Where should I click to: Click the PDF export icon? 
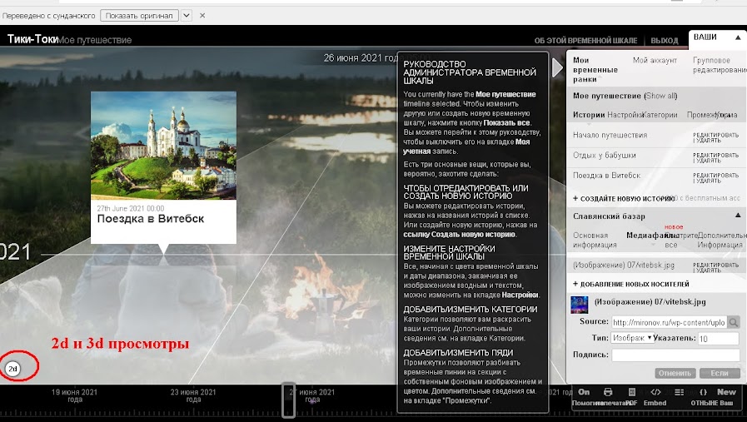(632, 392)
